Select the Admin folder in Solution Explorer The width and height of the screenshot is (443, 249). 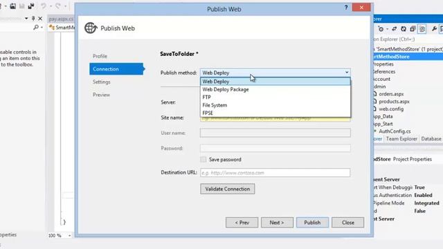(x=380, y=86)
